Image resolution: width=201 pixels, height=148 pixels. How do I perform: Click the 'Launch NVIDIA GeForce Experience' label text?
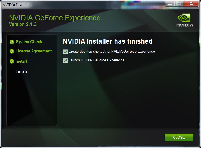point(97,60)
